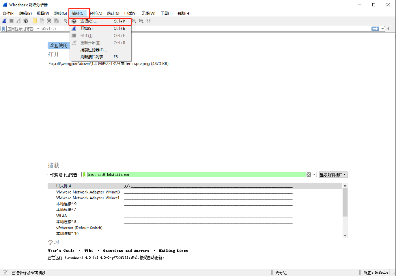The height and width of the screenshot is (276, 396).
Task: Choose 选项(O)... in the capture menu
Action: coord(100,22)
